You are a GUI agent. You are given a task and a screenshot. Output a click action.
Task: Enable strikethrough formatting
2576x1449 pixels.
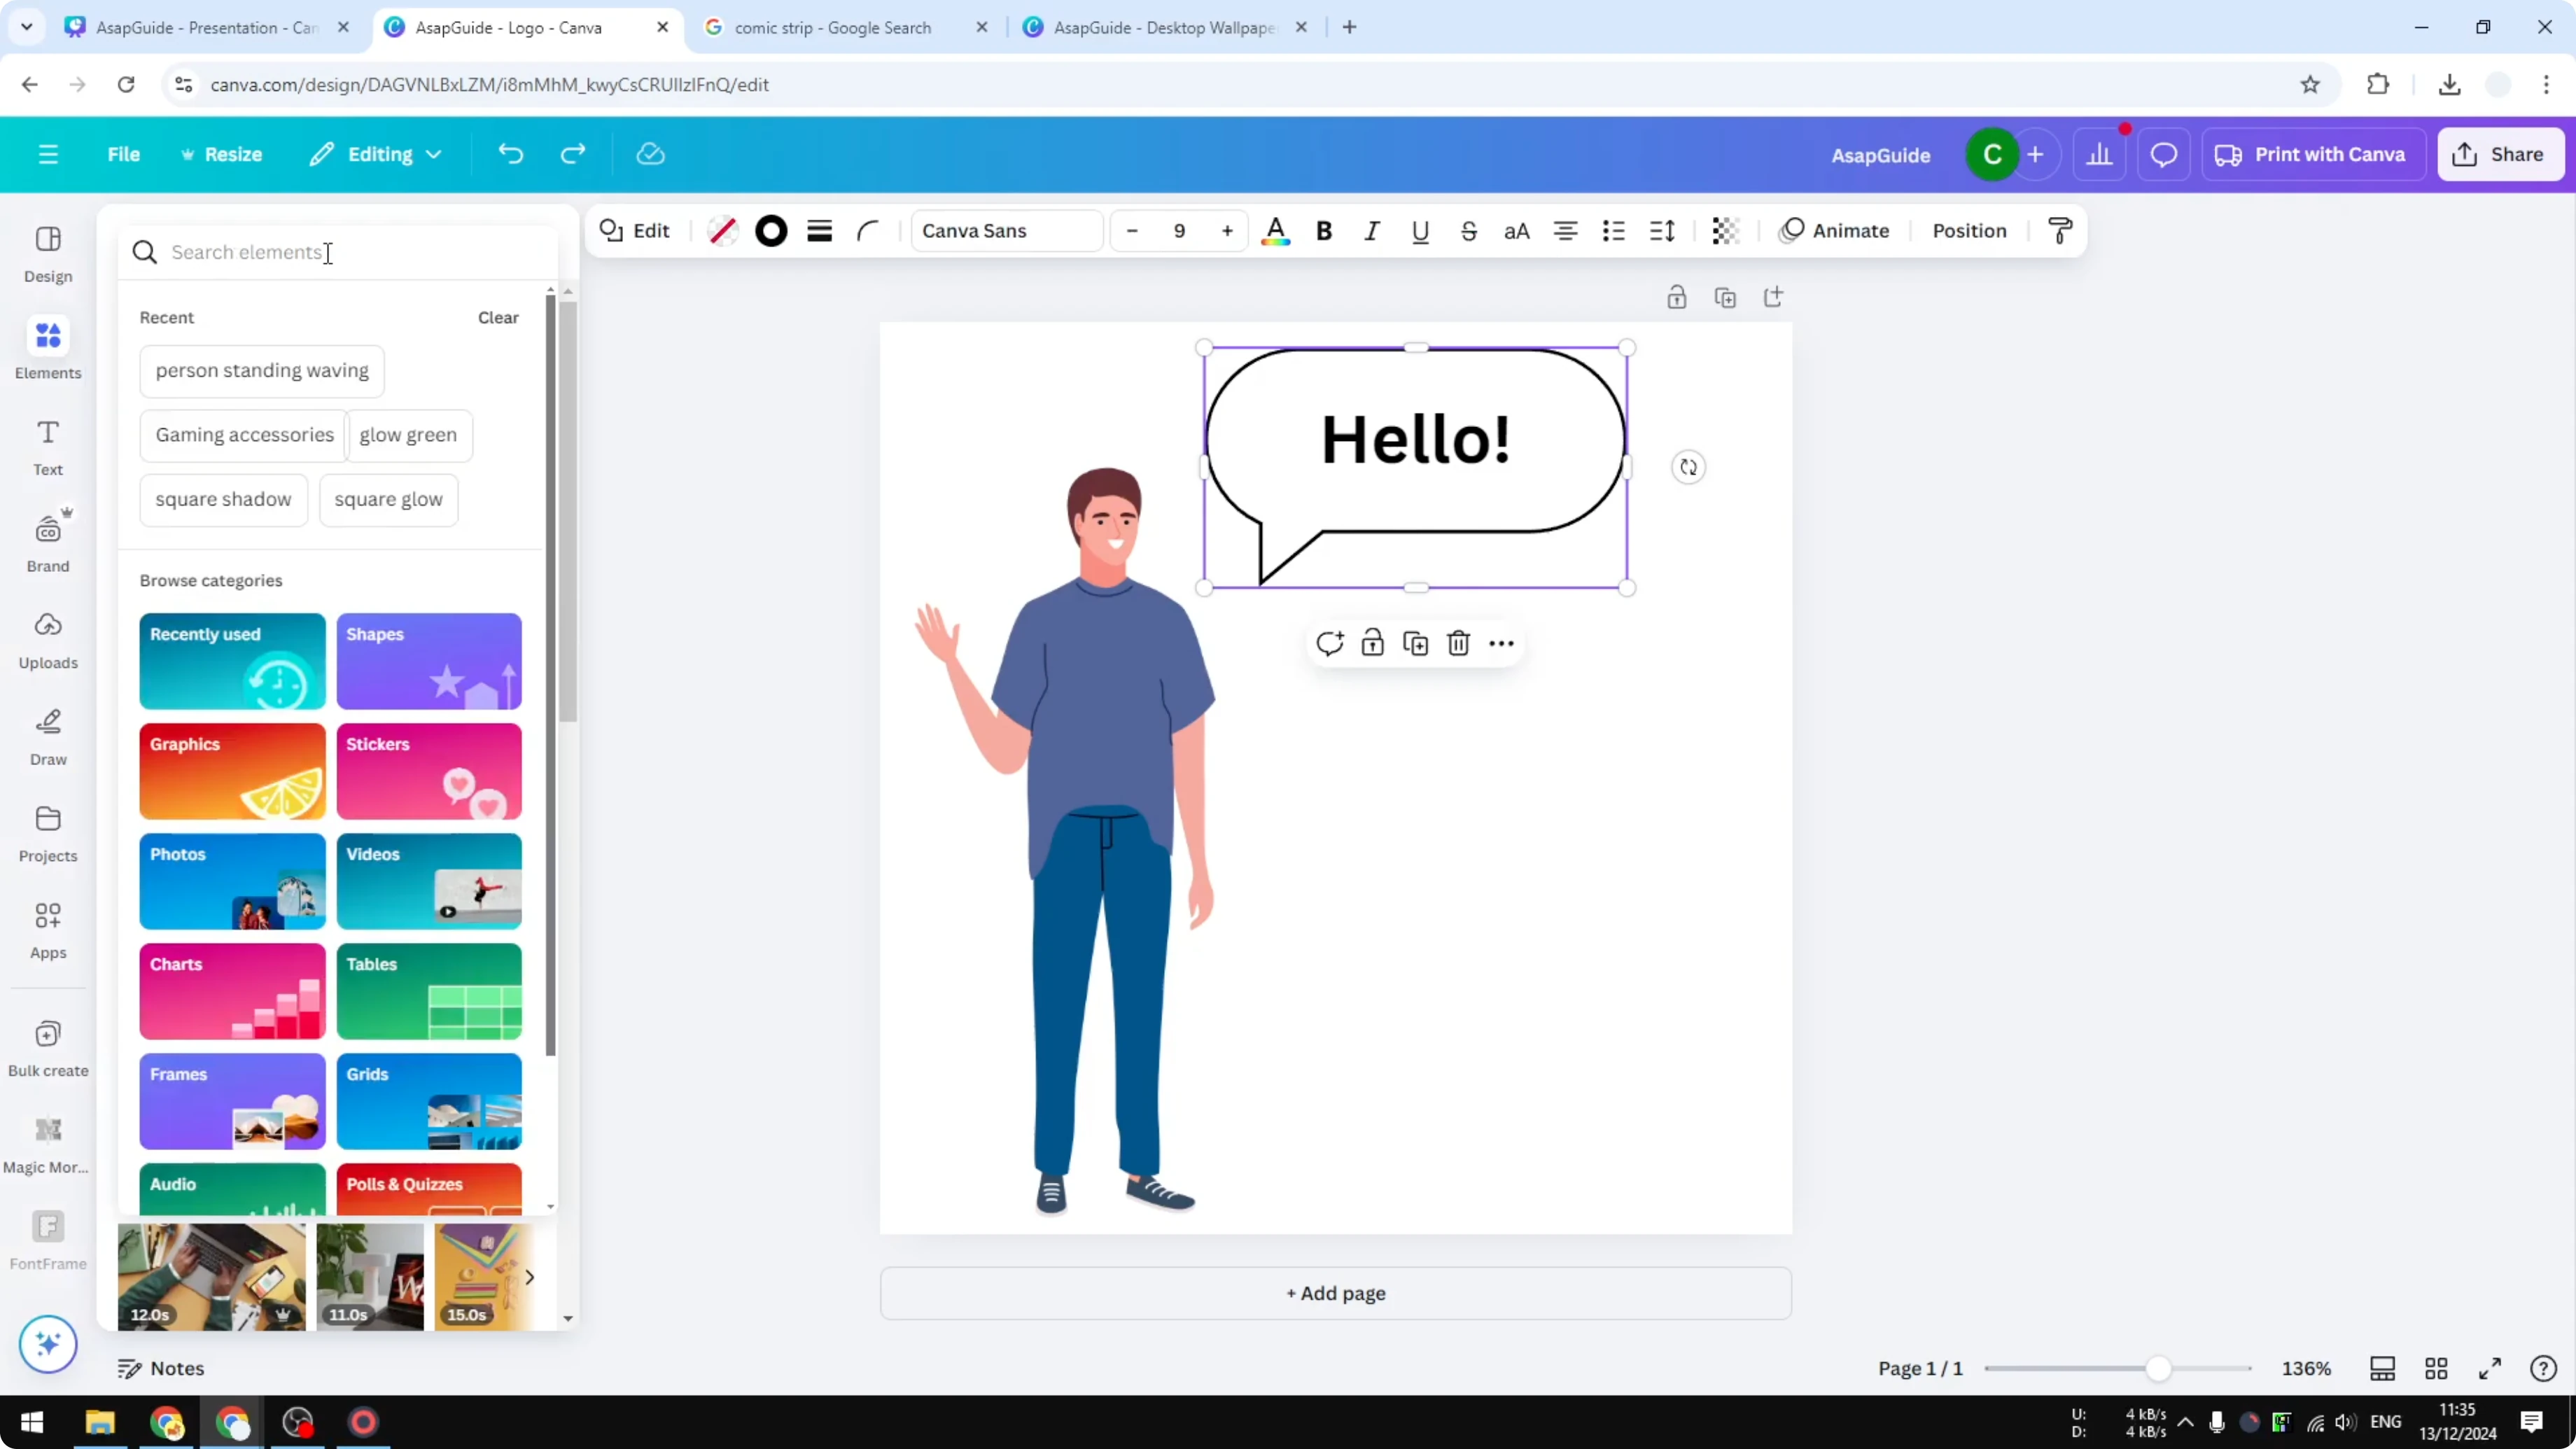tap(1468, 231)
